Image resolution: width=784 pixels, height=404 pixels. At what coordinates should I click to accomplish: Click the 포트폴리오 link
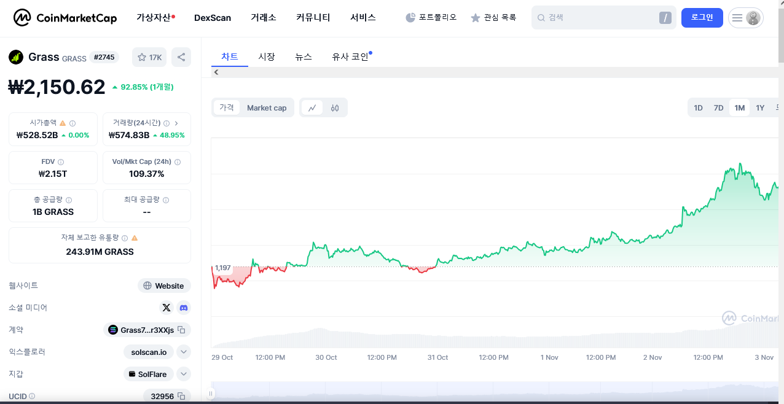tap(431, 18)
